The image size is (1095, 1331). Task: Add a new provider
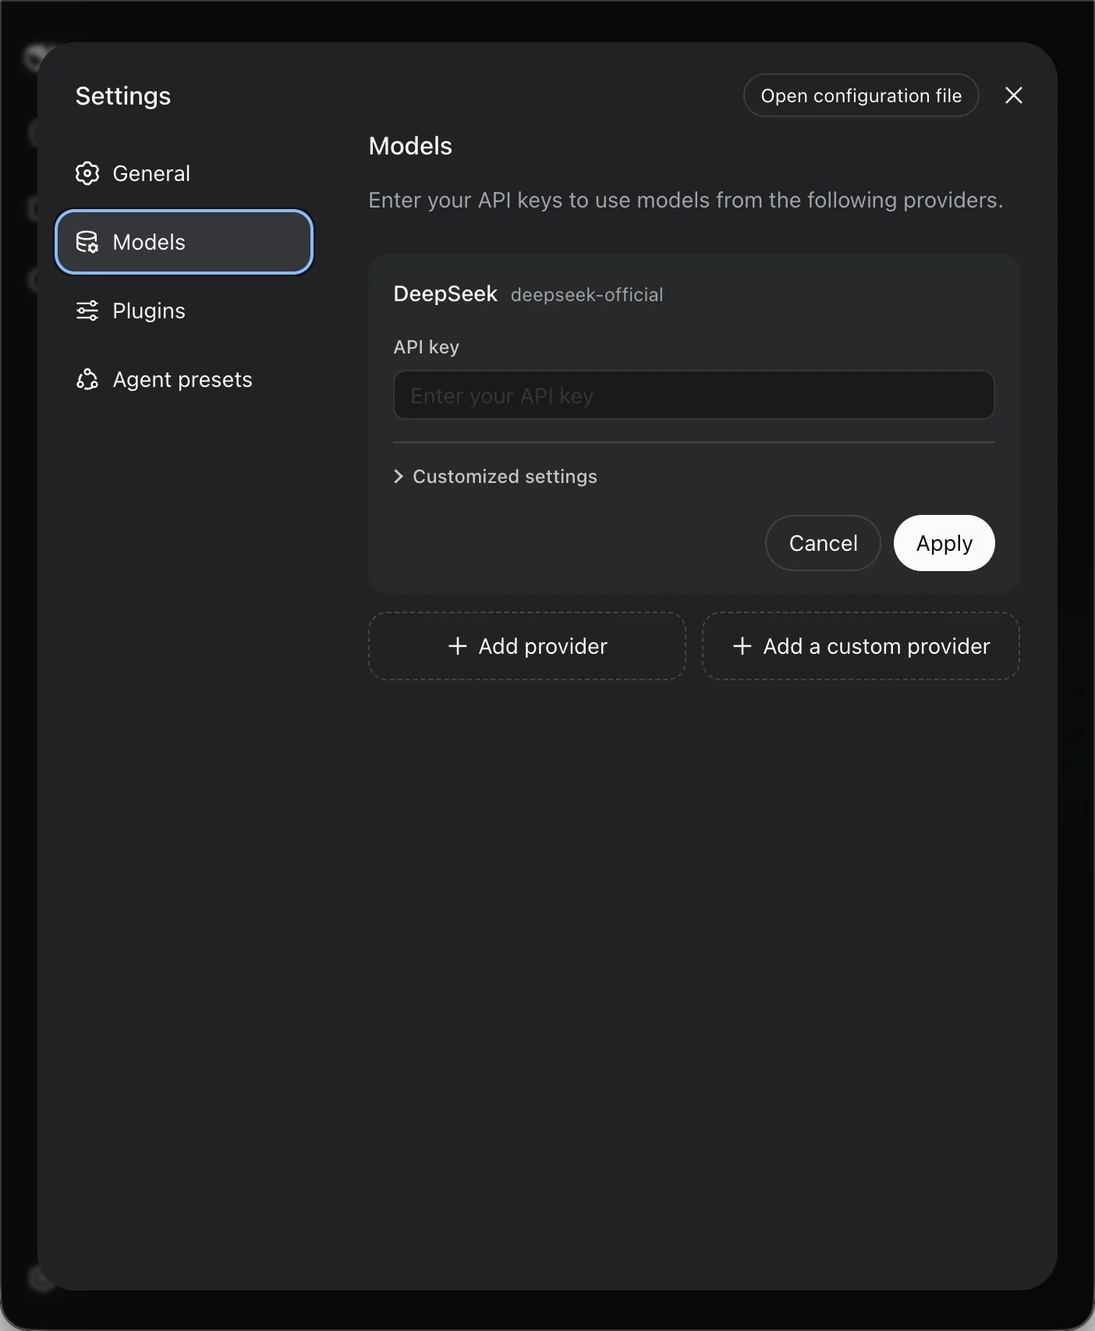pyautogui.click(x=527, y=646)
